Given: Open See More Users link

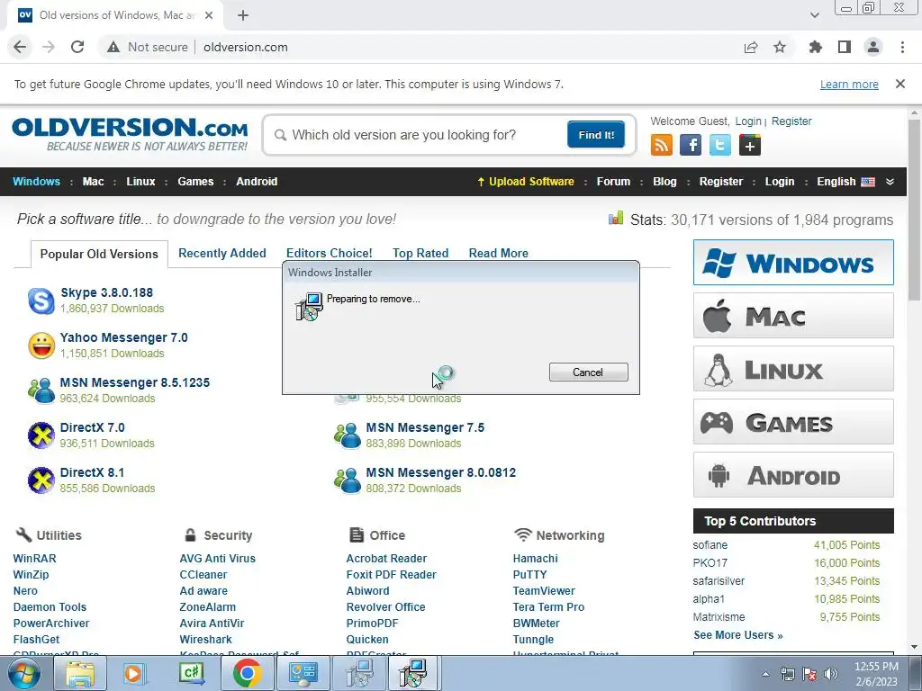Looking at the screenshot, I should point(738,635).
